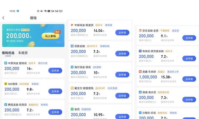Viewport: 199px width, 119px height.
Task: Tap the 易申请 tag on 中邮消金
Action: [x=109, y=25]
